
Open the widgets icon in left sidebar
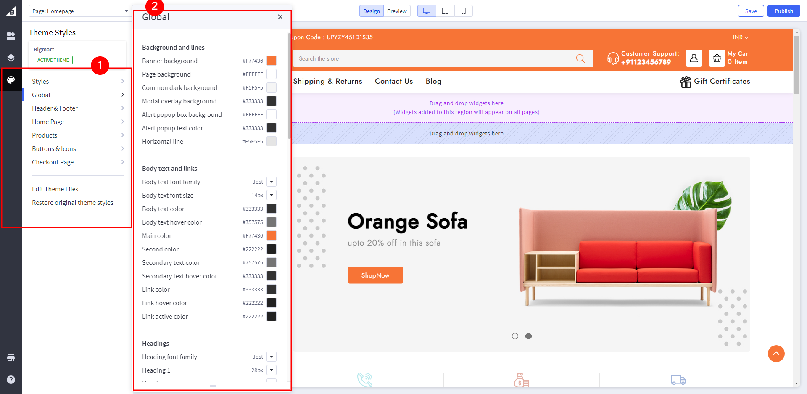11,36
